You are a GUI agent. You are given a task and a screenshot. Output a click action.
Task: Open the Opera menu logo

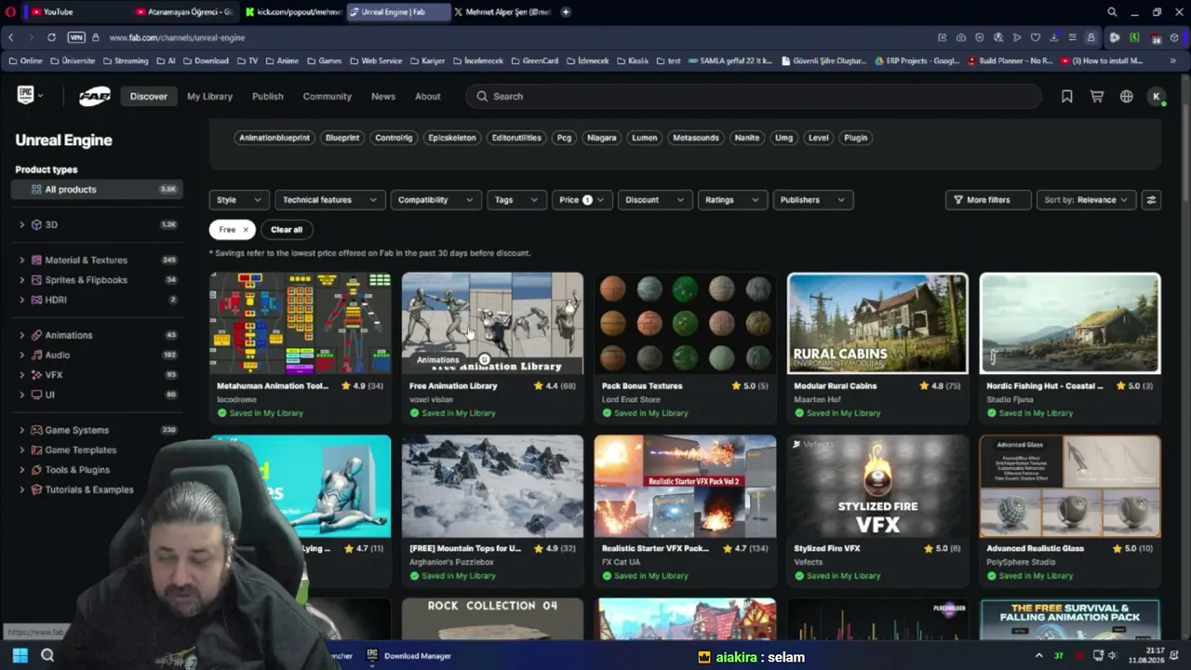[8, 11]
